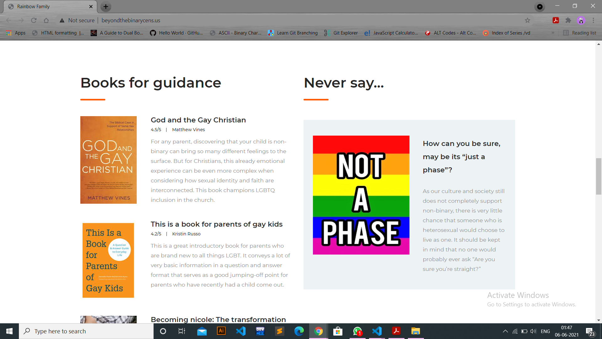Open the user profile avatar
This screenshot has width=602, height=339.
pyautogui.click(x=581, y=20)
